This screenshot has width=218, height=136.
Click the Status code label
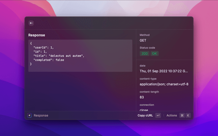tap(147, 48)
